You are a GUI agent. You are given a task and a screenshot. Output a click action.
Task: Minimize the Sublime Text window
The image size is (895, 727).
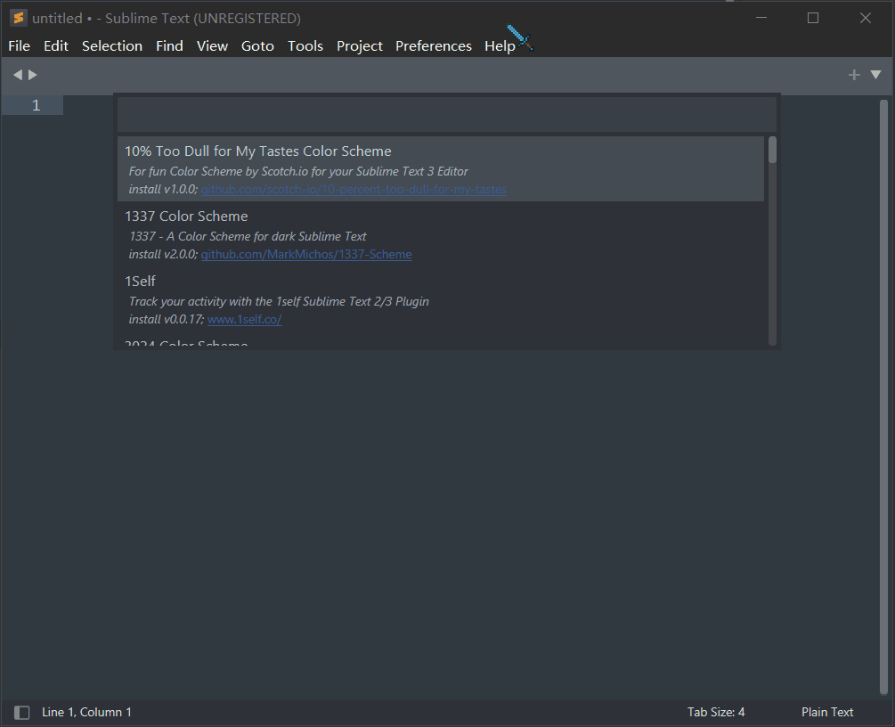pyautogui.click(x=761, y=18)
